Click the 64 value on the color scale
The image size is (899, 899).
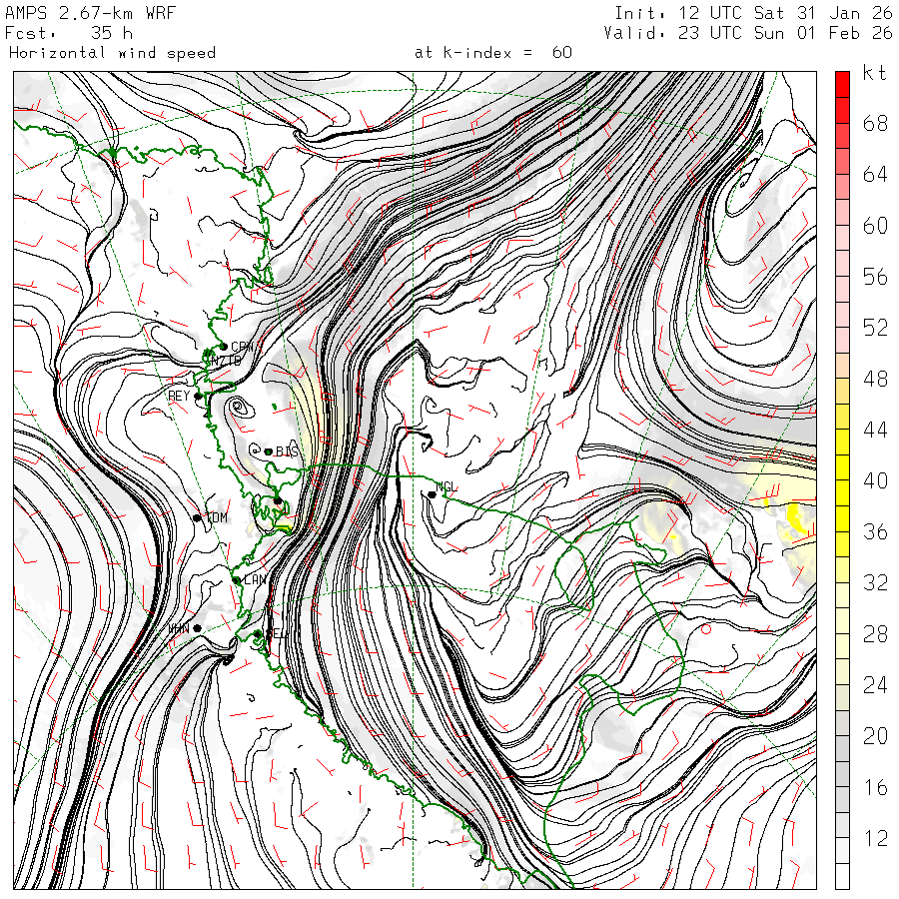coord(875,174)
